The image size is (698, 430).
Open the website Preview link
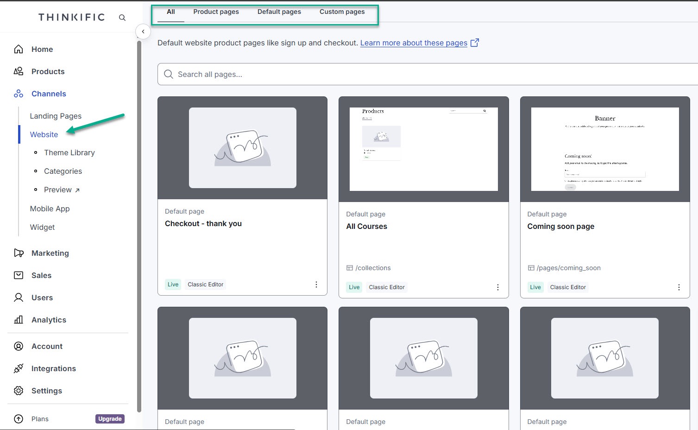point(62,190)
